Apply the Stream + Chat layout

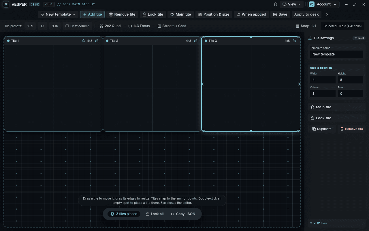coord(172,26)
